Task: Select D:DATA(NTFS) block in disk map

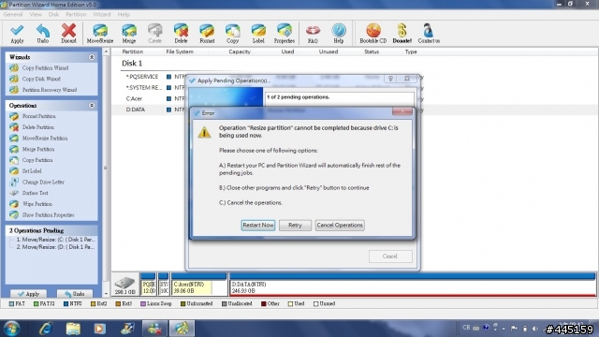Action: (413, 285)
